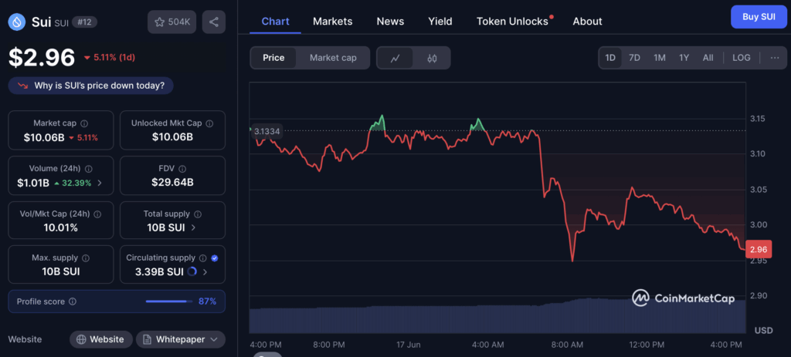Click the Profile score progress bar

tap(169, 301)
